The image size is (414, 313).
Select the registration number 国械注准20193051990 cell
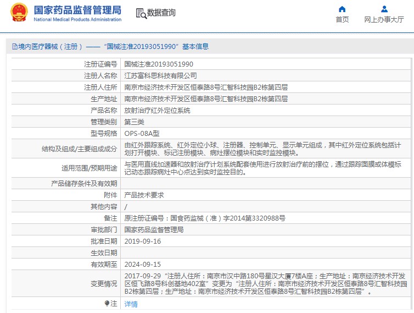click(159, 64)
